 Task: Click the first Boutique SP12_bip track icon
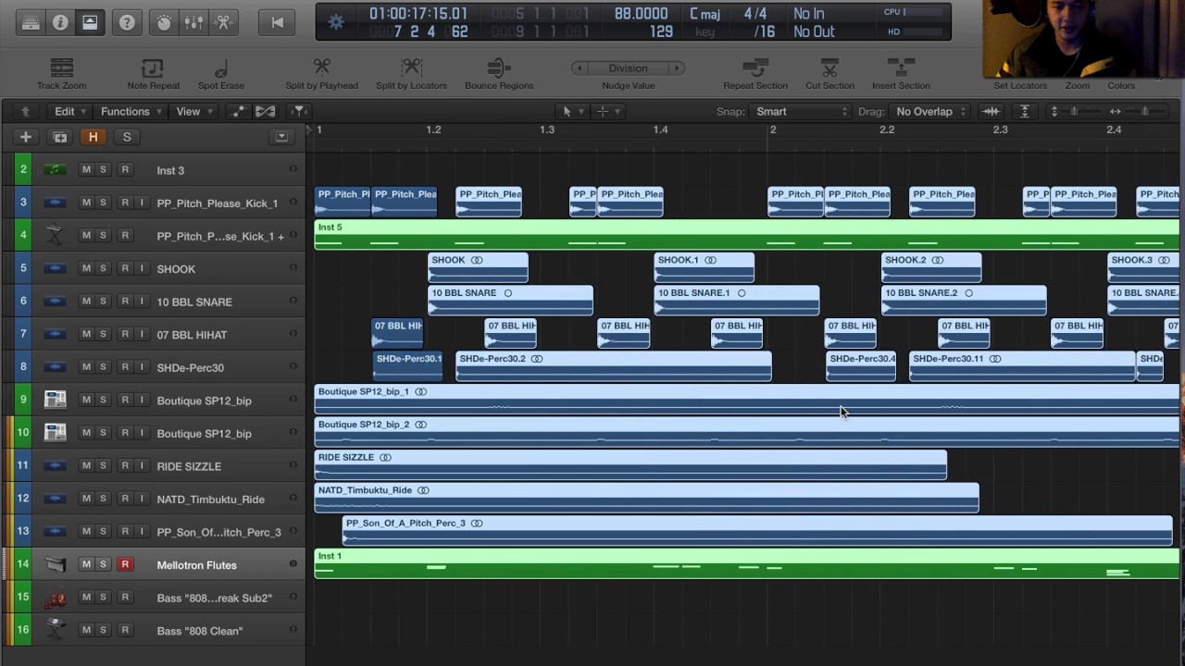(55, 400)
